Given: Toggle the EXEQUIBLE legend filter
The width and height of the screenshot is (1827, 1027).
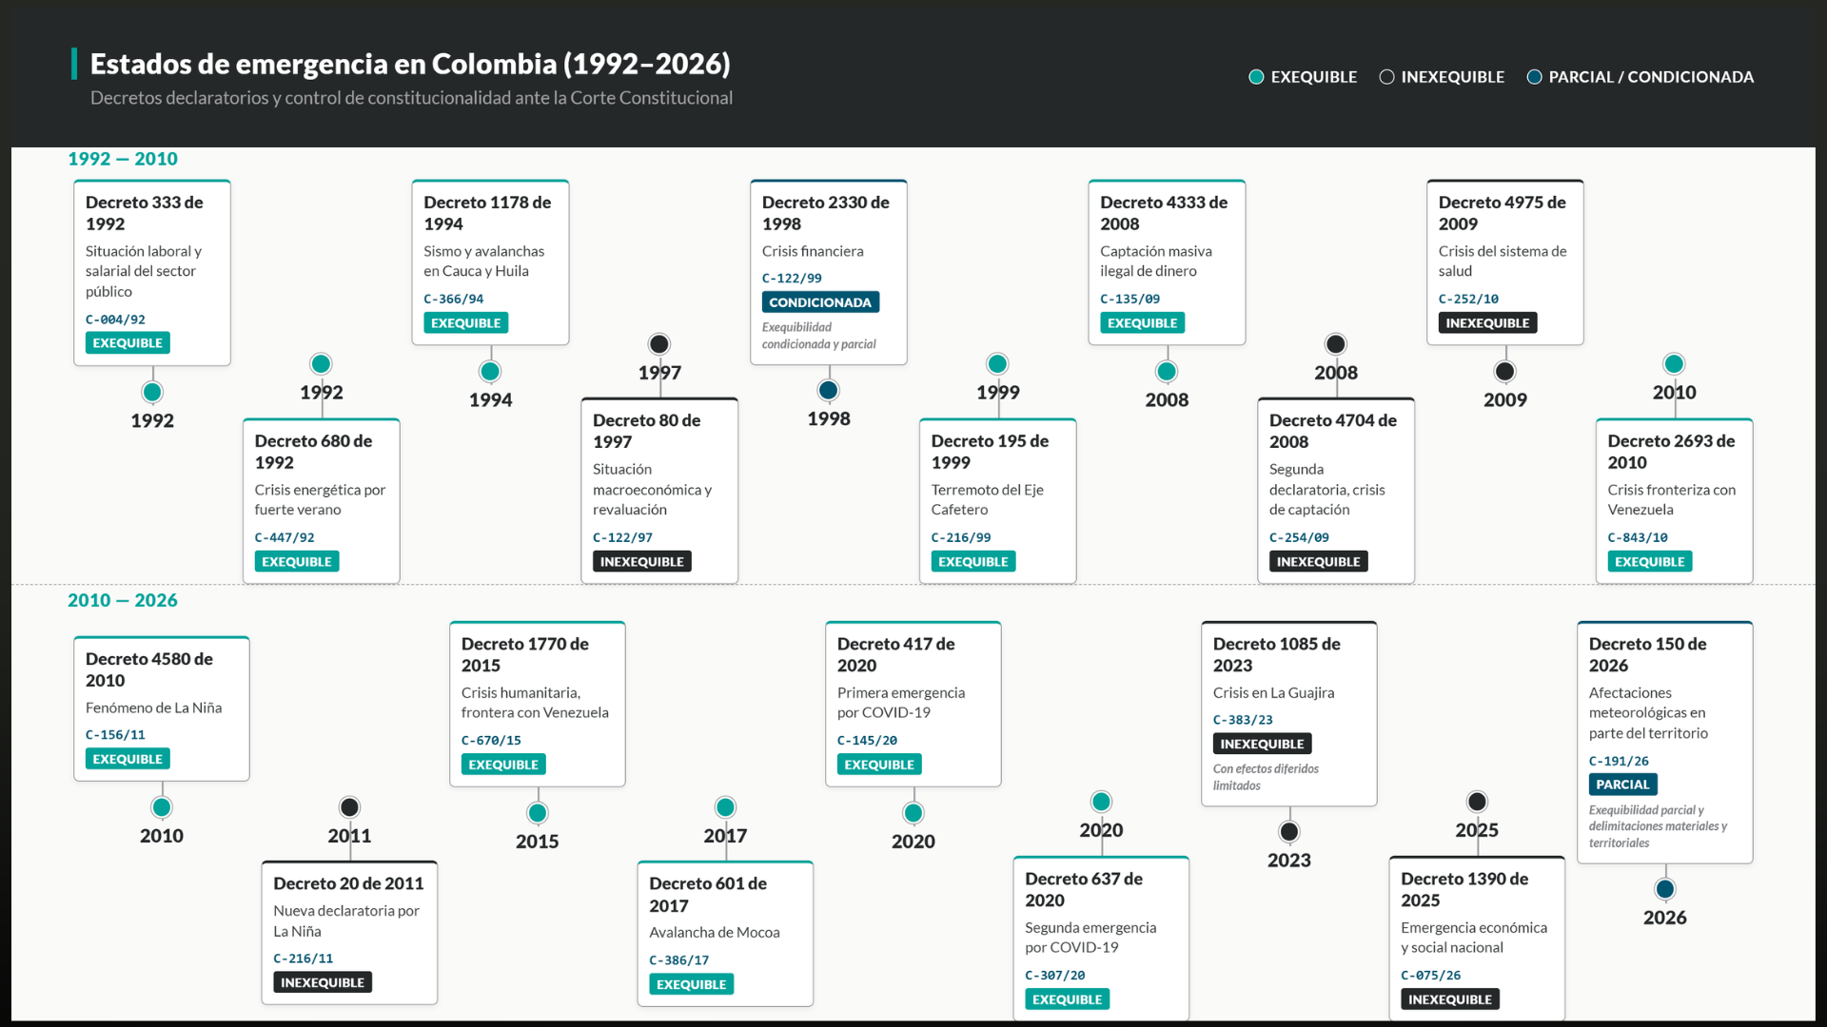Looking at the screenshot, I should [x=1303, y=77].
